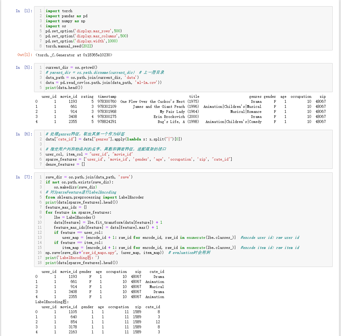The width and height of the screenshot is (341, 336).
Task: Click the print(data.head()) line in cell 5
Action: click(64, 87)
